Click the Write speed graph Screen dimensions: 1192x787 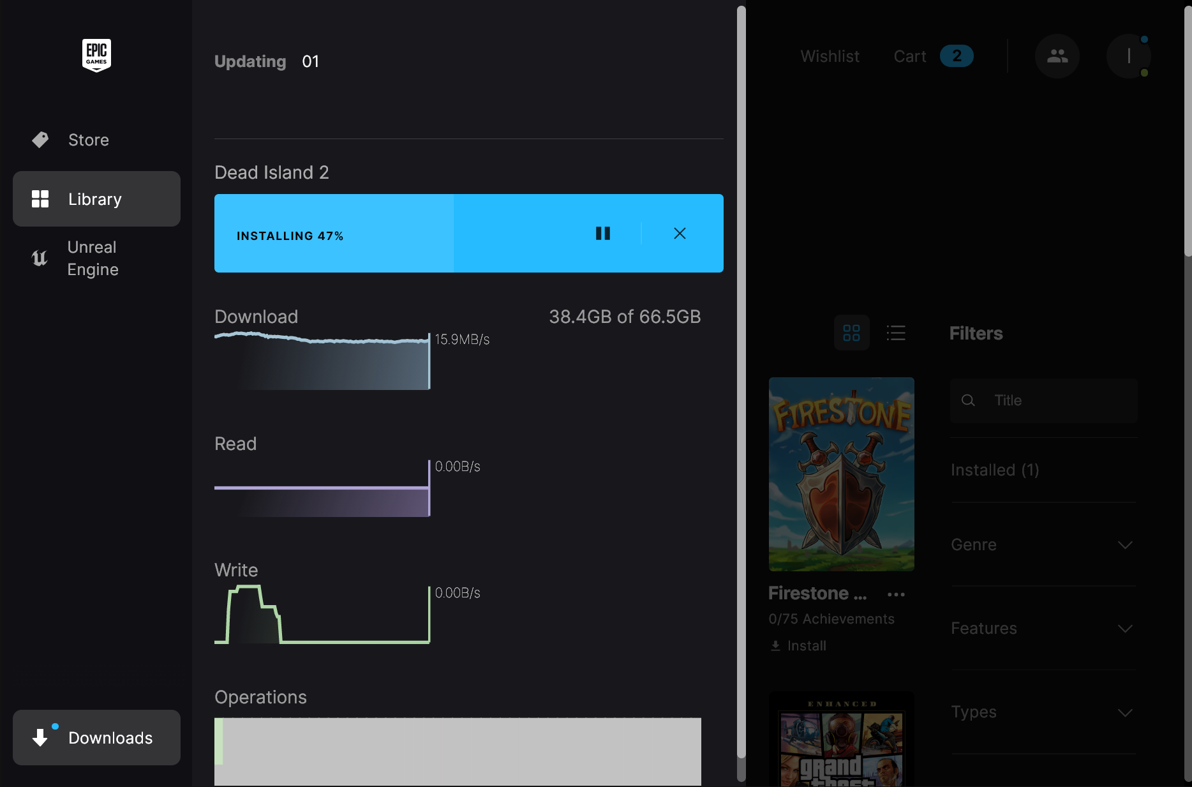pyautogui.click(x=322, y=615)
